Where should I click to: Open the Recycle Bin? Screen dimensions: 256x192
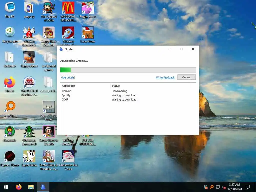click(10, 34)
